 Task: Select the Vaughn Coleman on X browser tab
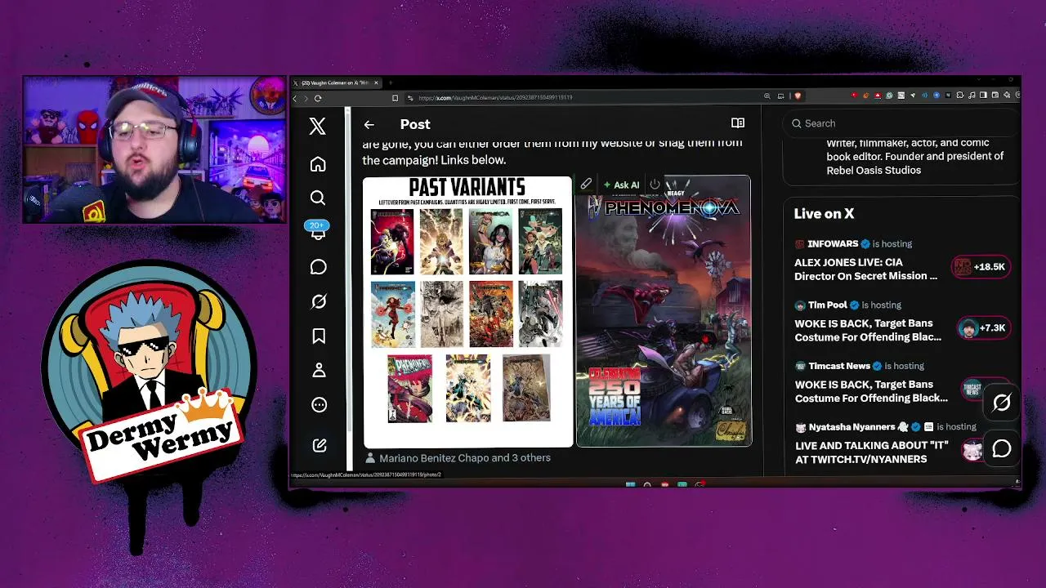pyautogui.click(x=335, y=82)
